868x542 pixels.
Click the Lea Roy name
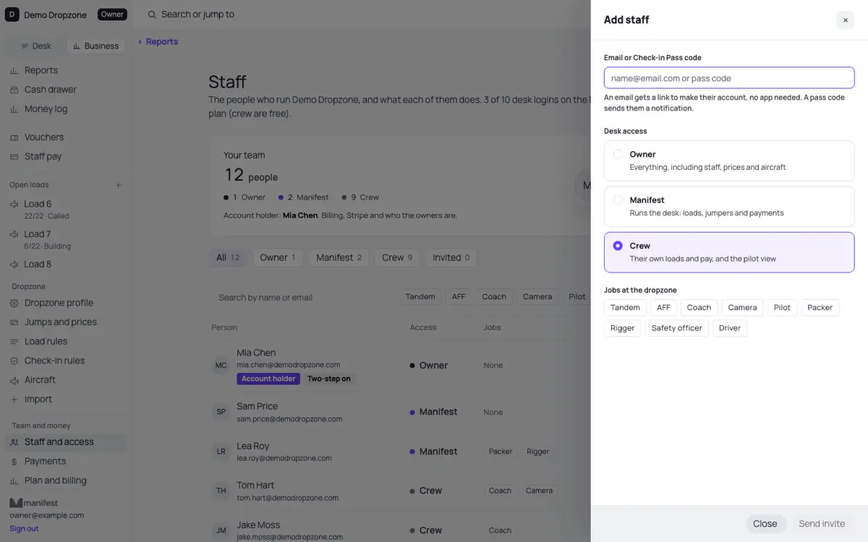click(x=252, y=447)
